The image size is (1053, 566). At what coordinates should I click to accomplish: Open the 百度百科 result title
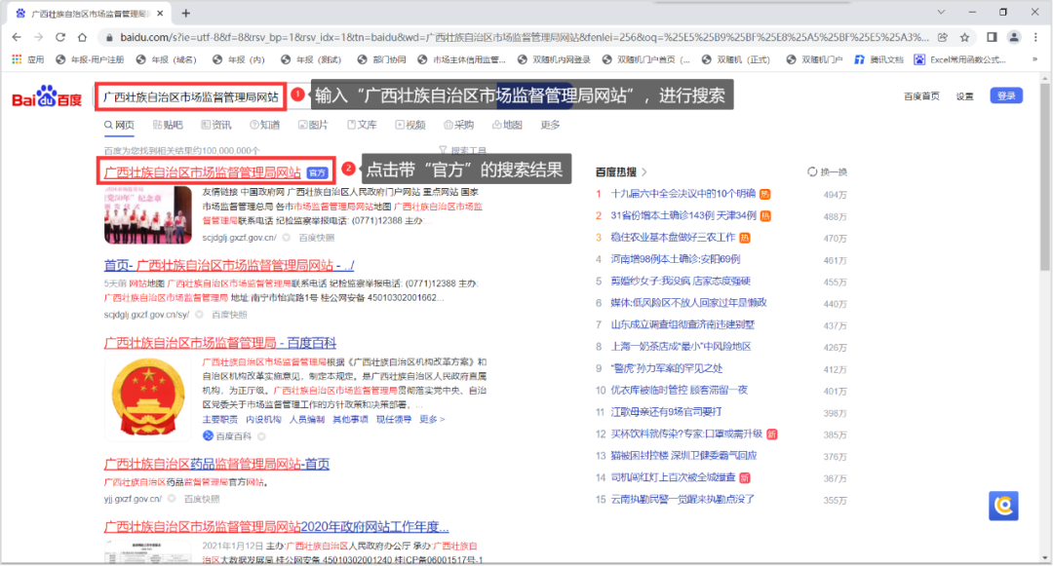pyautogui.click(x=220, y=343)
